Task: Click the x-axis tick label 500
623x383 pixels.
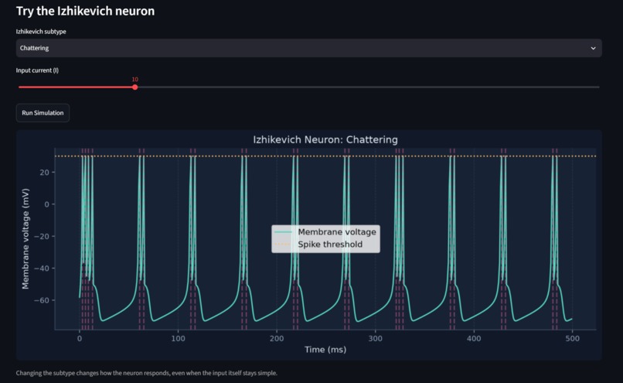Action: [x=572, y=338]
